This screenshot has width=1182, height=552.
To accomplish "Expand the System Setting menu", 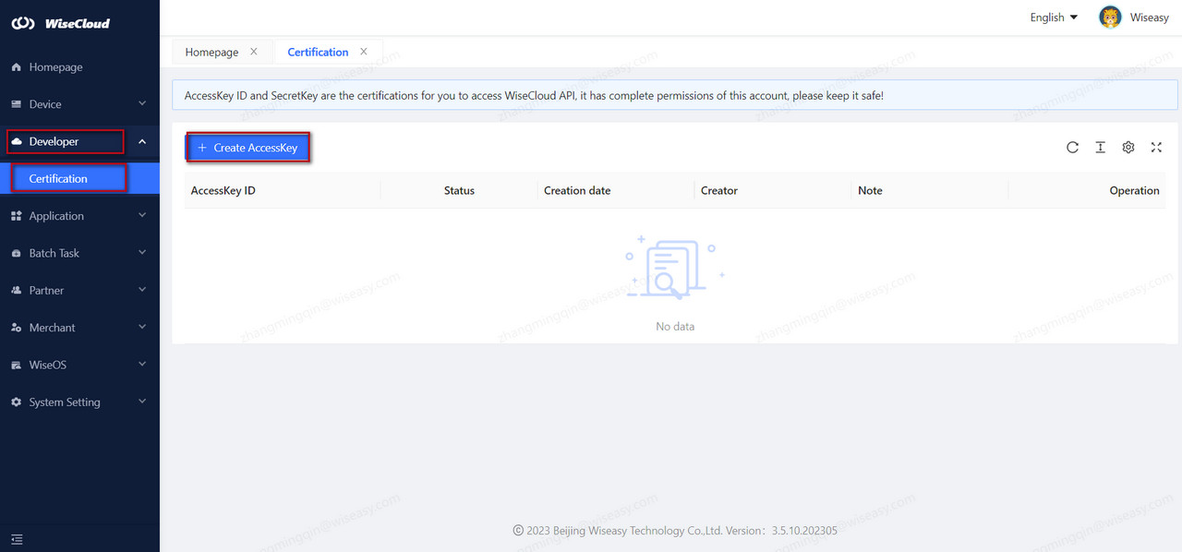I will (79, 402).
